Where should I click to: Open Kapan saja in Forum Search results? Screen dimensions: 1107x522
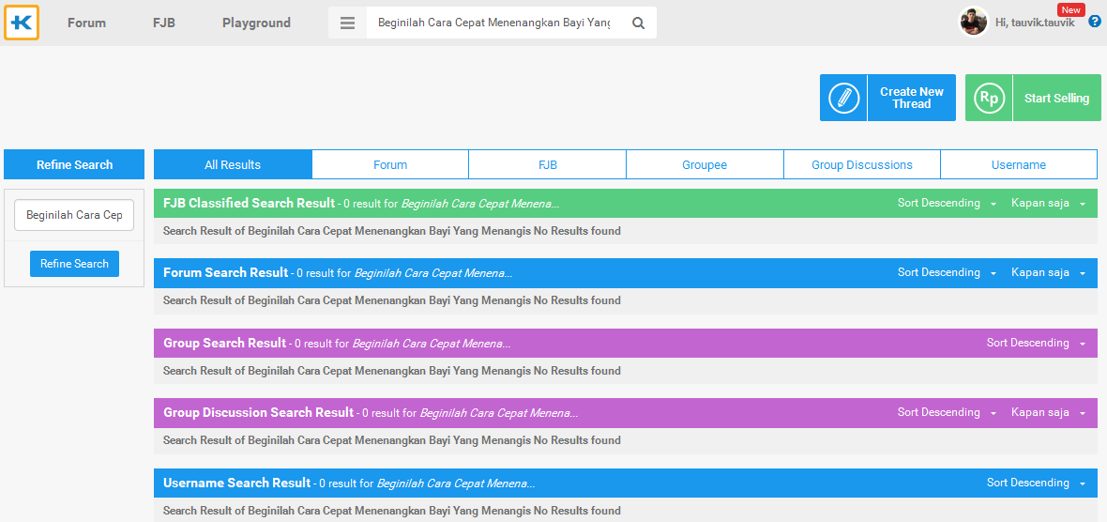coord(1049,272)
